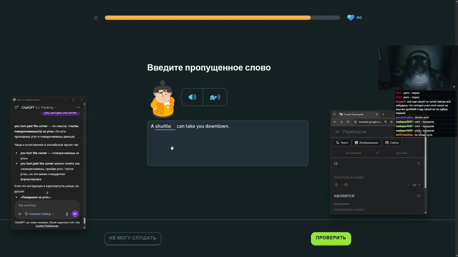Click the virtual keyboard icon in Translate
458x257 pixels.
point(414,185)
